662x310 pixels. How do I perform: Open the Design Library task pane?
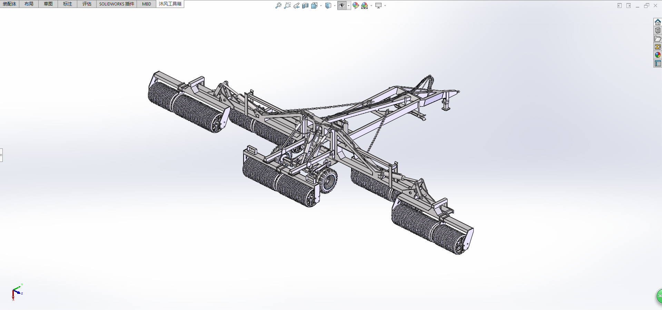[658, 30]
